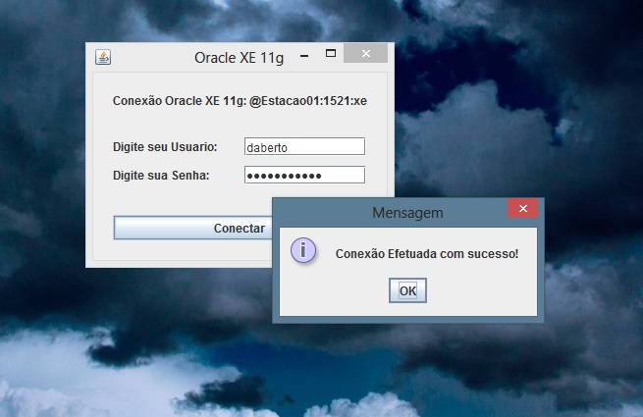Minimize the Oracle XE 11g window
This screenshot has height=417, width=643.
pos(304,56)
